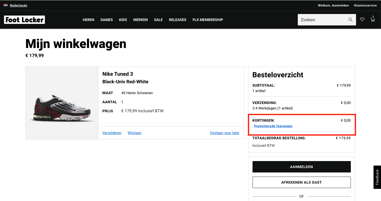Click the Netherlands flag icon

tap(6, 5)
